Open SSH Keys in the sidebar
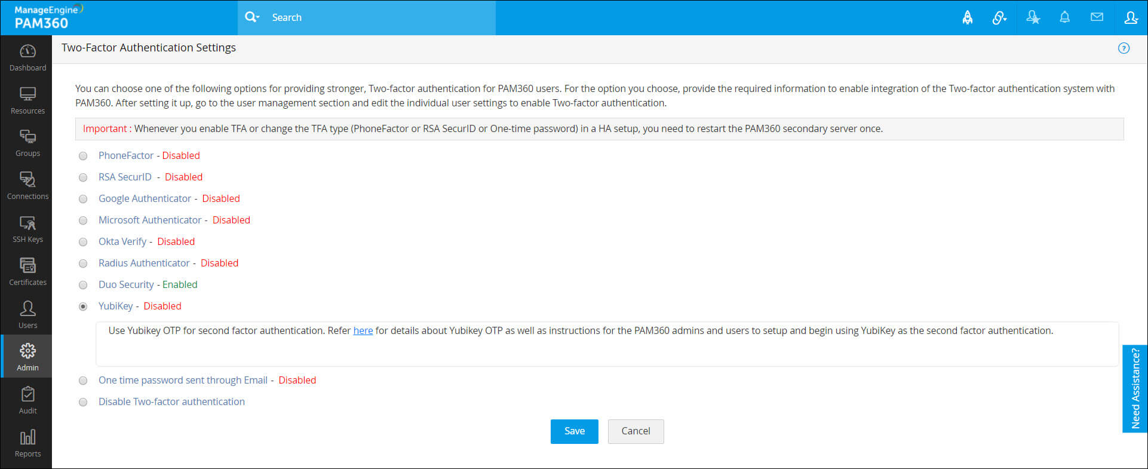Viewport: 1148px width, 469px height. pyautogui.click(x=27, y=229)
